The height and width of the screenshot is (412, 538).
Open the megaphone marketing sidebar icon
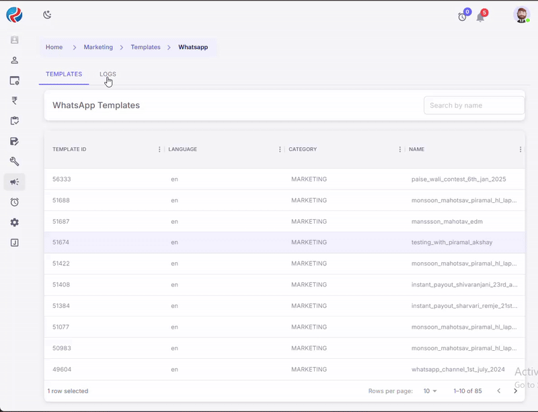point(14,181)
